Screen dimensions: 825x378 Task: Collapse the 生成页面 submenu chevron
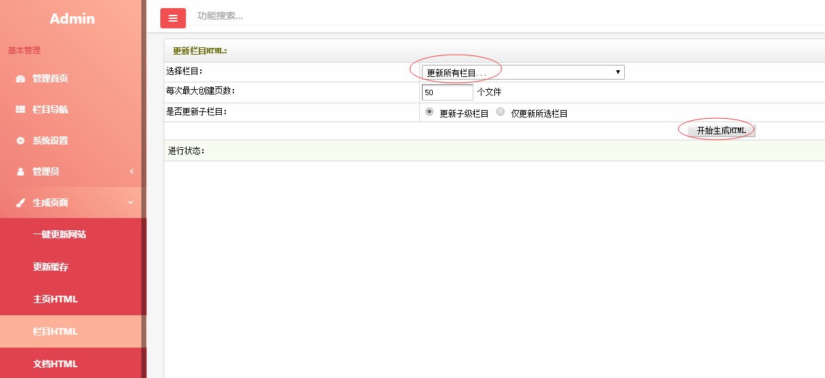point(131,202)
